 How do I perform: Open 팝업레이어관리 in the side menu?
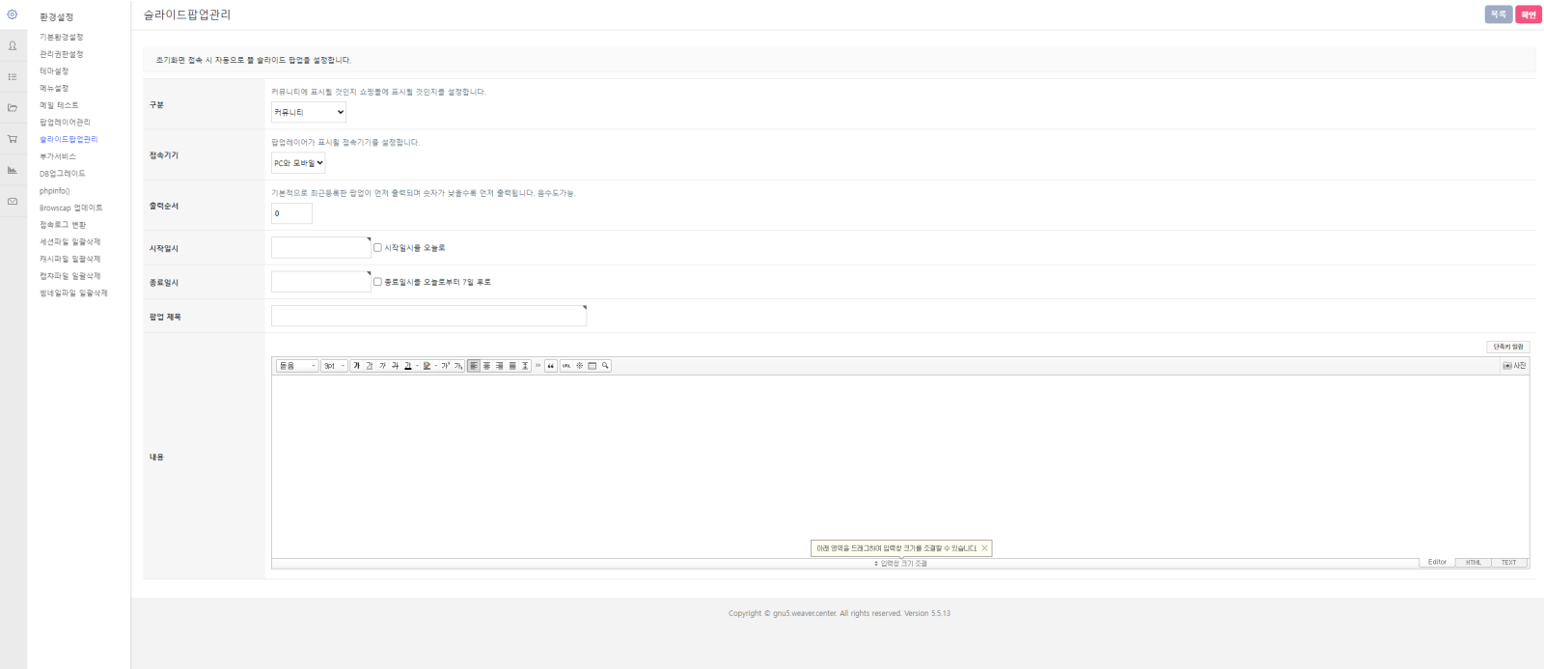65,123
